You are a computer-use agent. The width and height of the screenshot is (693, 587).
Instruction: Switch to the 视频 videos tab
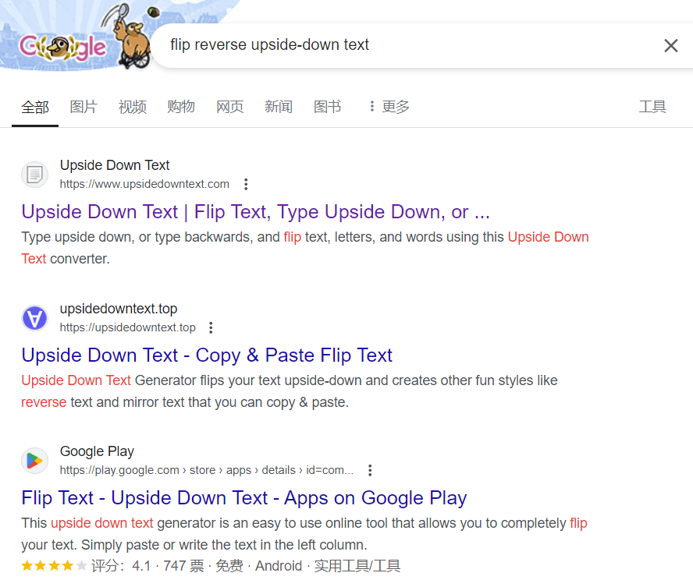(133, 107)
